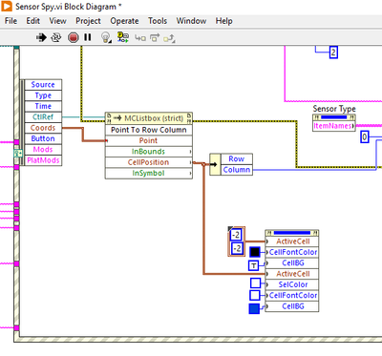Image resolution: width=382 pixels, height=356 pixels.
Task: Select the Mods event data terminal
Action: [43, 150]
